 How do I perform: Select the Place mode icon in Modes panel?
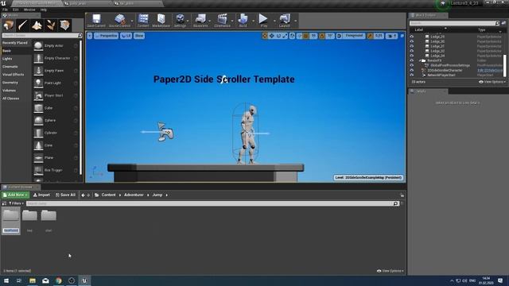[9, 25]
